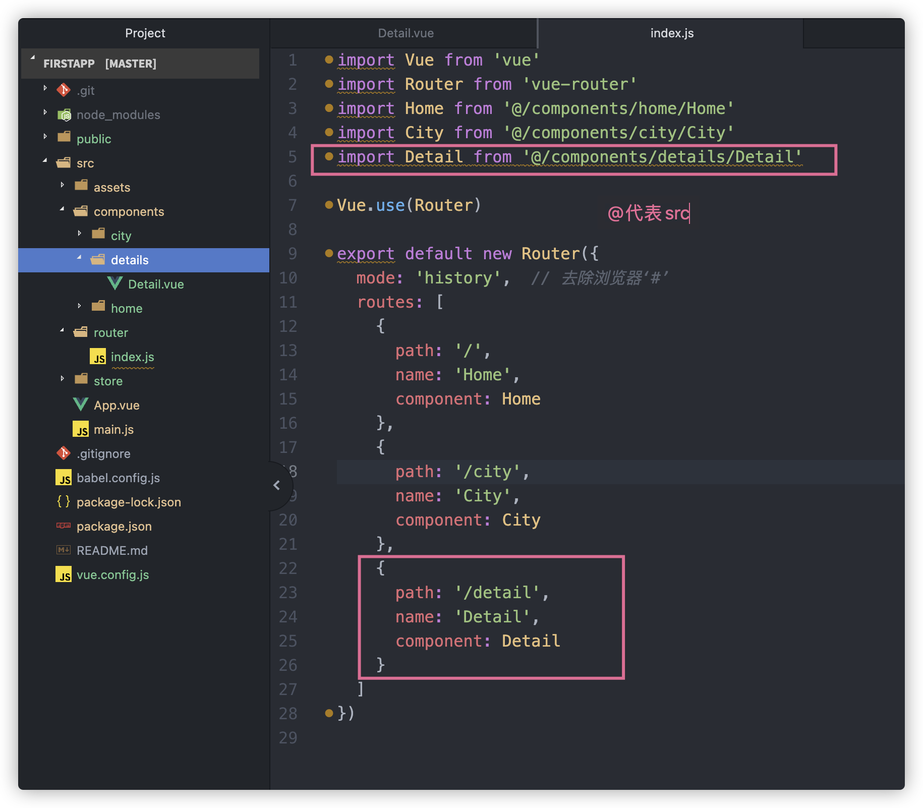Expand the store folder arrow
The image size is (923, 808).
(63, 378)
